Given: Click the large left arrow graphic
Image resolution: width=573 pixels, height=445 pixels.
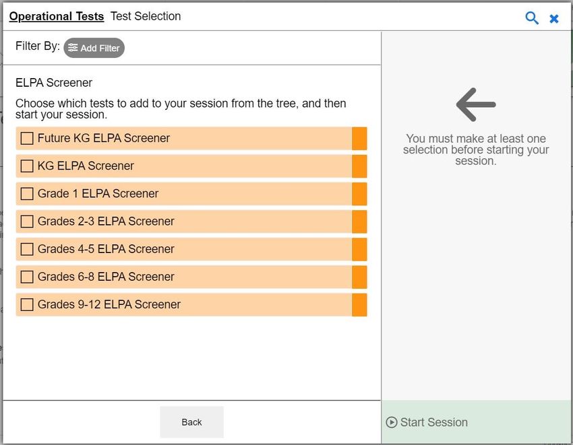Looking at the screenshot, I should coord(476,104).
